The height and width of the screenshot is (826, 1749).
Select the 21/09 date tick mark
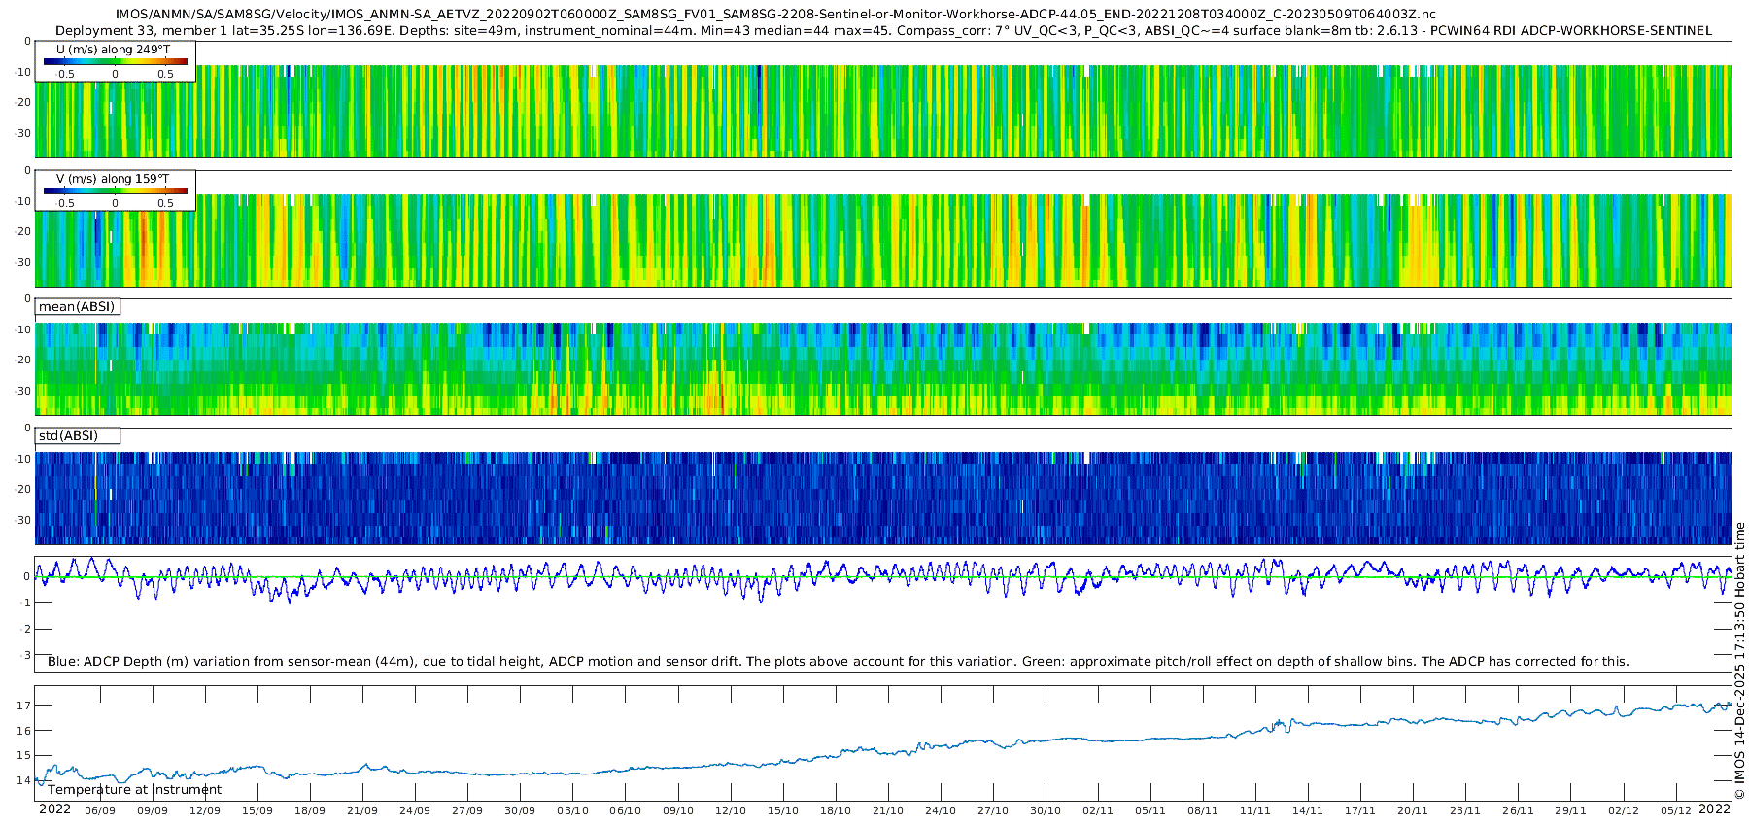pos(362,810)
